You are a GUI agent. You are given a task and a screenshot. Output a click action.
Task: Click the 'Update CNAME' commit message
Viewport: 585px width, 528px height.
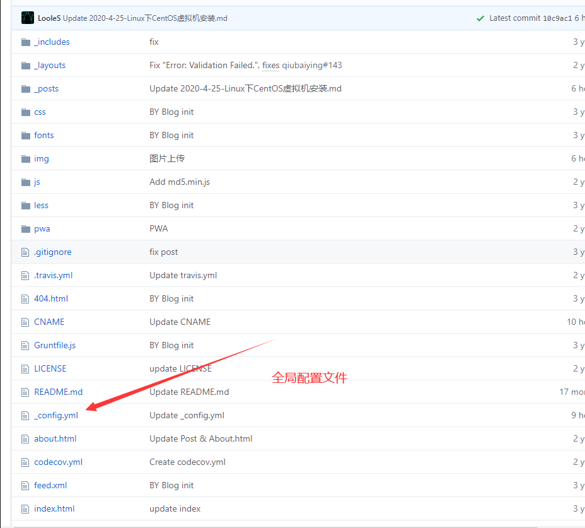point(180,322)
